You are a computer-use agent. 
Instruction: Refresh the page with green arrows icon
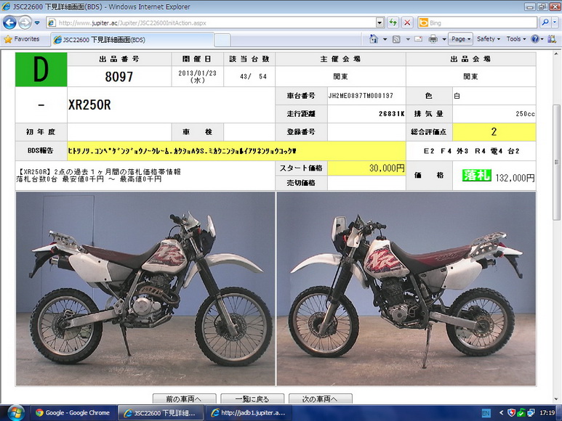tap(393, 23)
